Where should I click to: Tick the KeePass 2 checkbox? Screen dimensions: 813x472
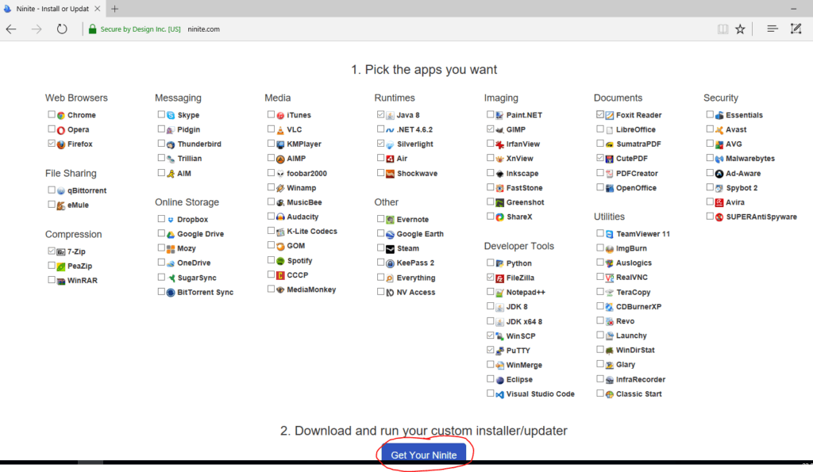380,263
